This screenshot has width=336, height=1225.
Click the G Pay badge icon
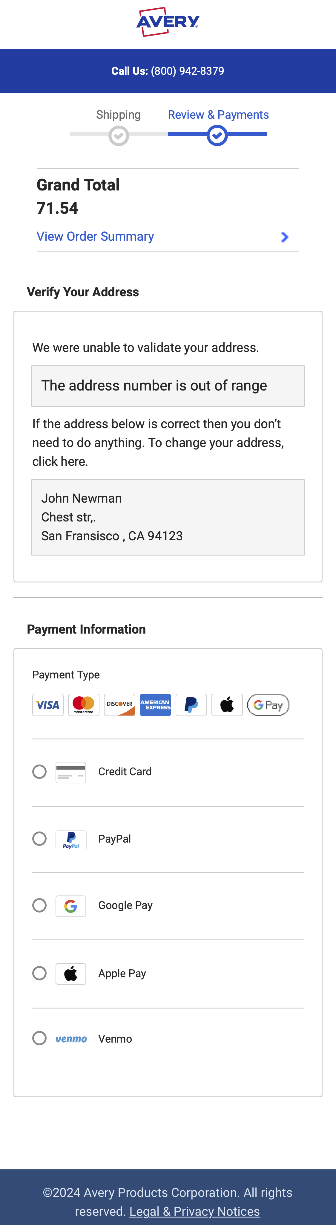click(268, 705)
